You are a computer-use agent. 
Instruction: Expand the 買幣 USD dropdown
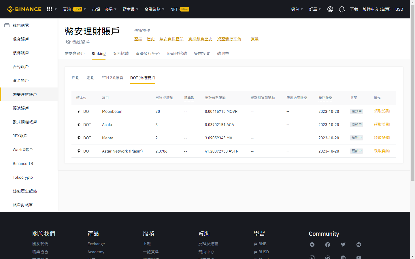74,9
